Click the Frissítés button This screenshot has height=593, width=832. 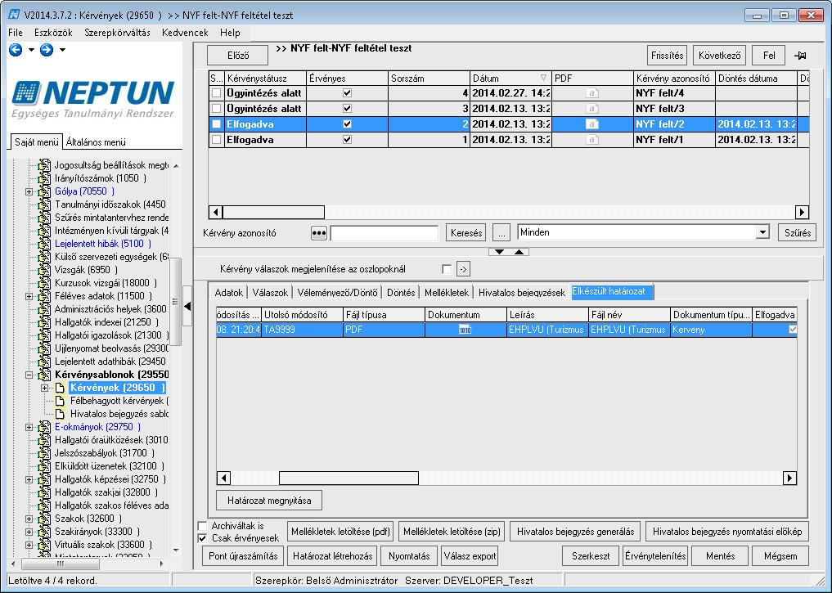coord(667,55)
